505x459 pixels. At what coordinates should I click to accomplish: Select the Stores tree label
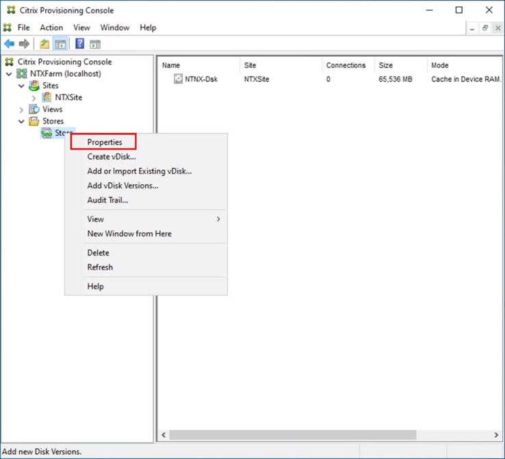pyautogui.click(x=53, y=121)
